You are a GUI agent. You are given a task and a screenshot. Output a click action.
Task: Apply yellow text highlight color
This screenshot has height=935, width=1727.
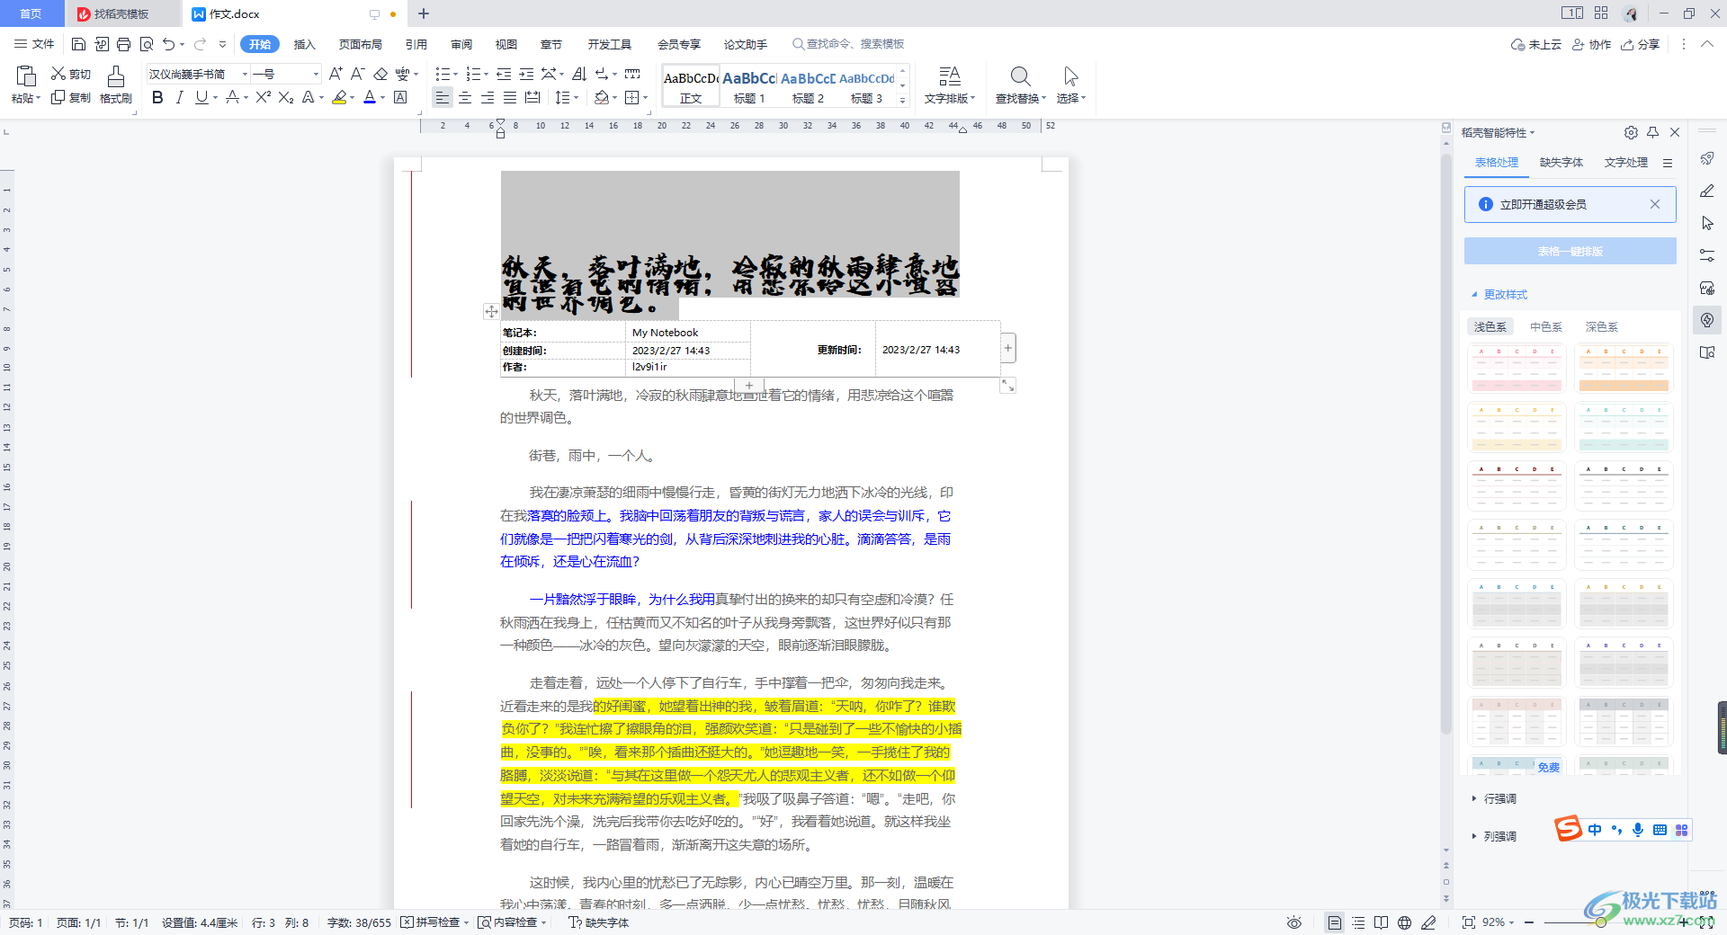(339, 97)
